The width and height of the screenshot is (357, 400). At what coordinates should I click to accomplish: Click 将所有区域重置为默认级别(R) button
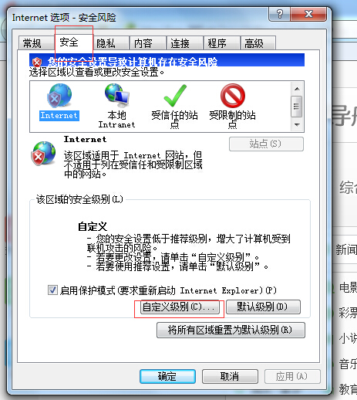pyautogui.click(x=231, y=330)
